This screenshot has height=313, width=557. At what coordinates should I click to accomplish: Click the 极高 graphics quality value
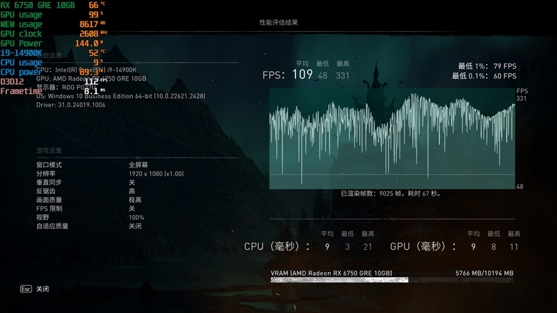point(135,200)
